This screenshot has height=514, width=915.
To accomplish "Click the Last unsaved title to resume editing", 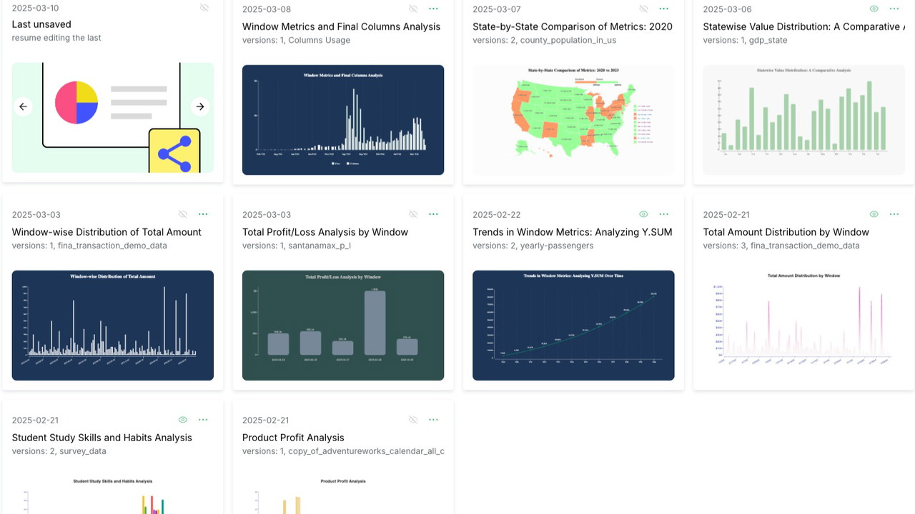I will (41, 24).
